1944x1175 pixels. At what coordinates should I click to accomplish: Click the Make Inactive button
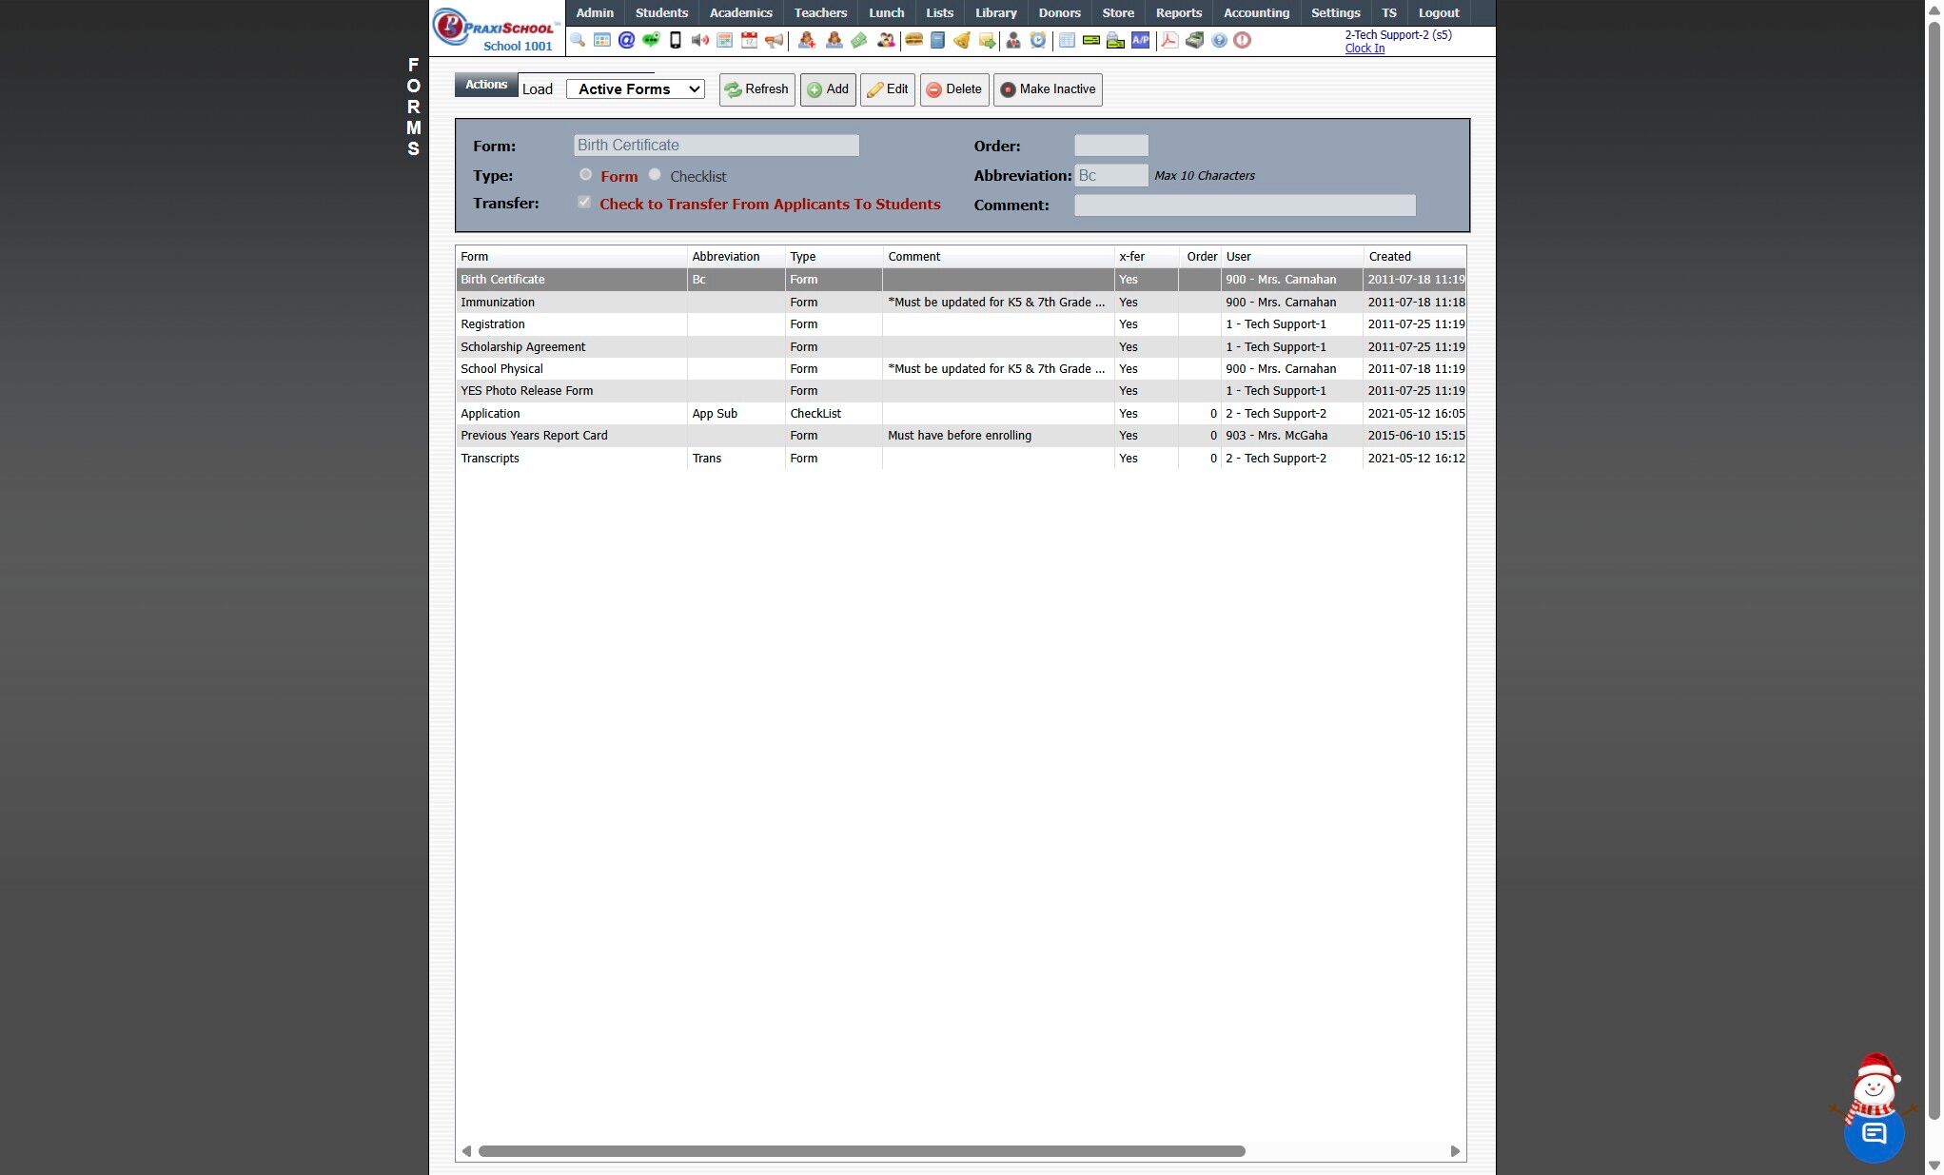1048,89
